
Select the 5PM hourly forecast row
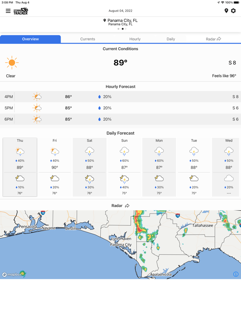[120, 108]
